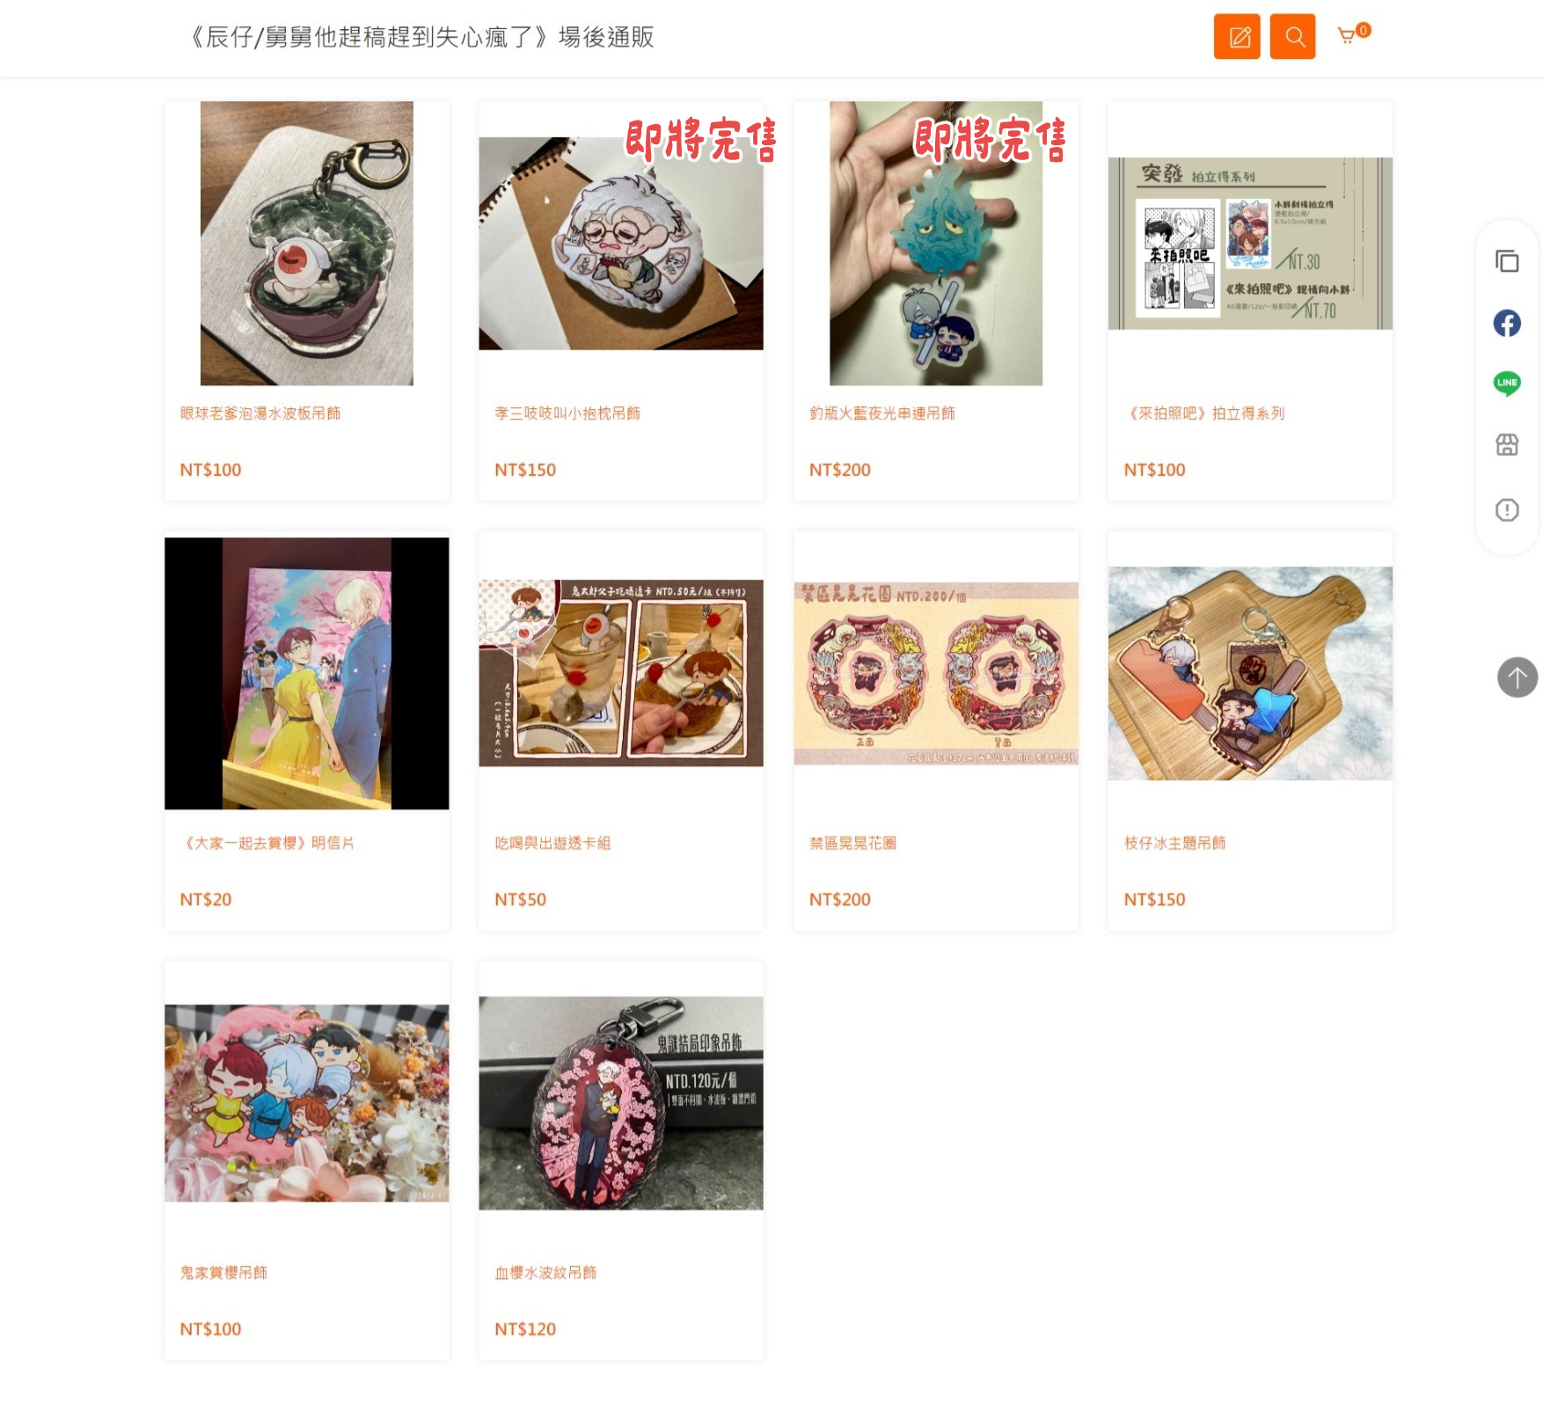Open 吃喝與出遊透卡組 product link
Viewport: 1543px width, 1411px height.
coord(552,843)
